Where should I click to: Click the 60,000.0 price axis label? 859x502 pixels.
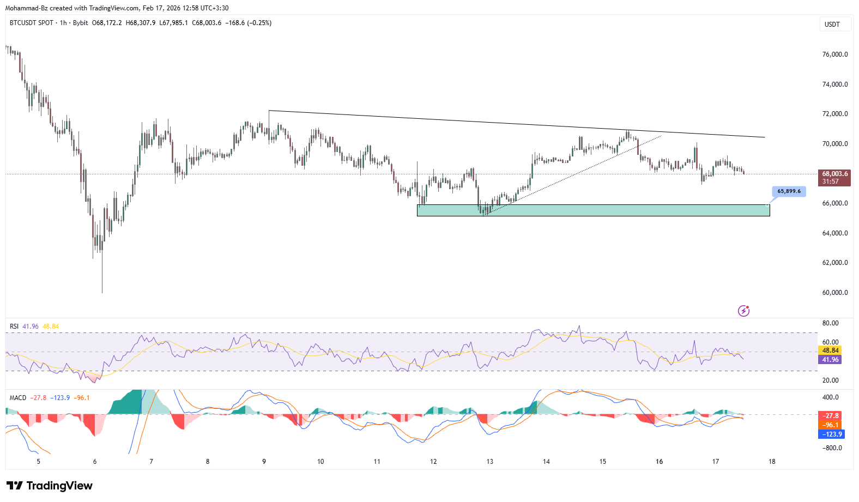click(x=834, y=293)
